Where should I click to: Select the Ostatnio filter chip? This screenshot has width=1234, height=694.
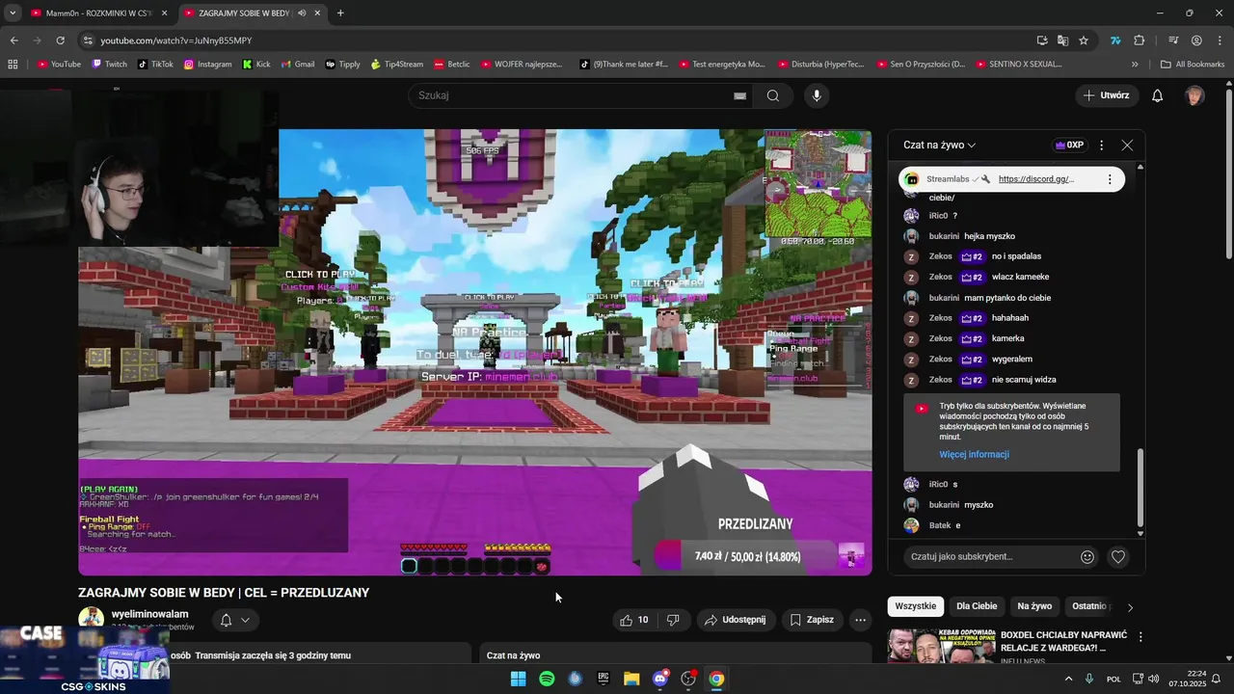pos(1088,606)
